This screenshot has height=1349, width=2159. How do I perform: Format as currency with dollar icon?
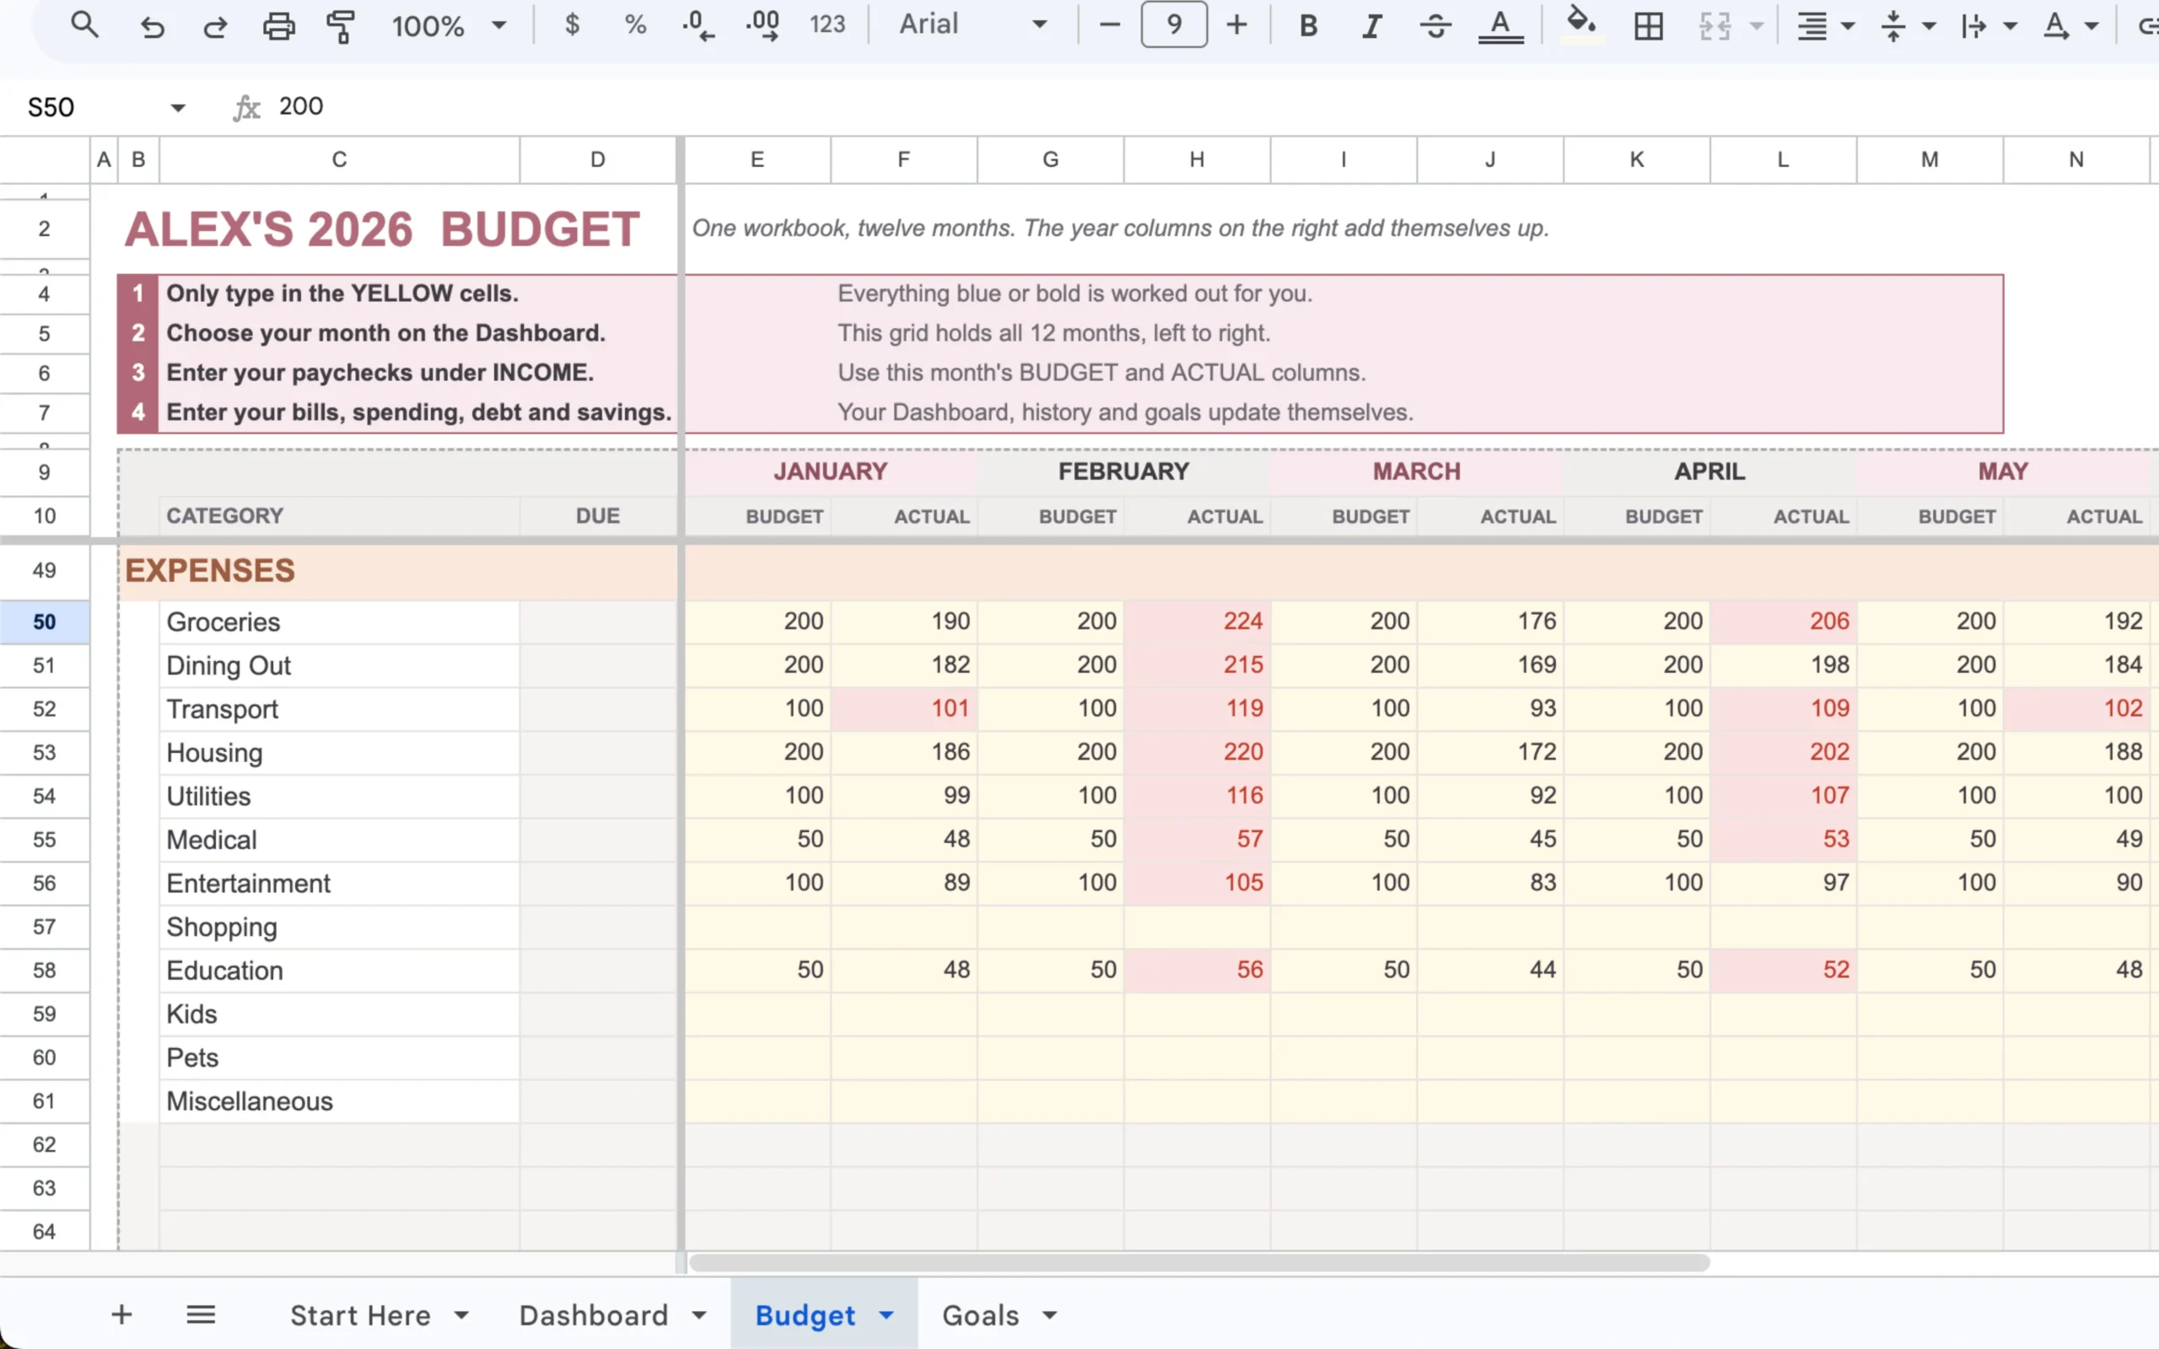point(572,24)
